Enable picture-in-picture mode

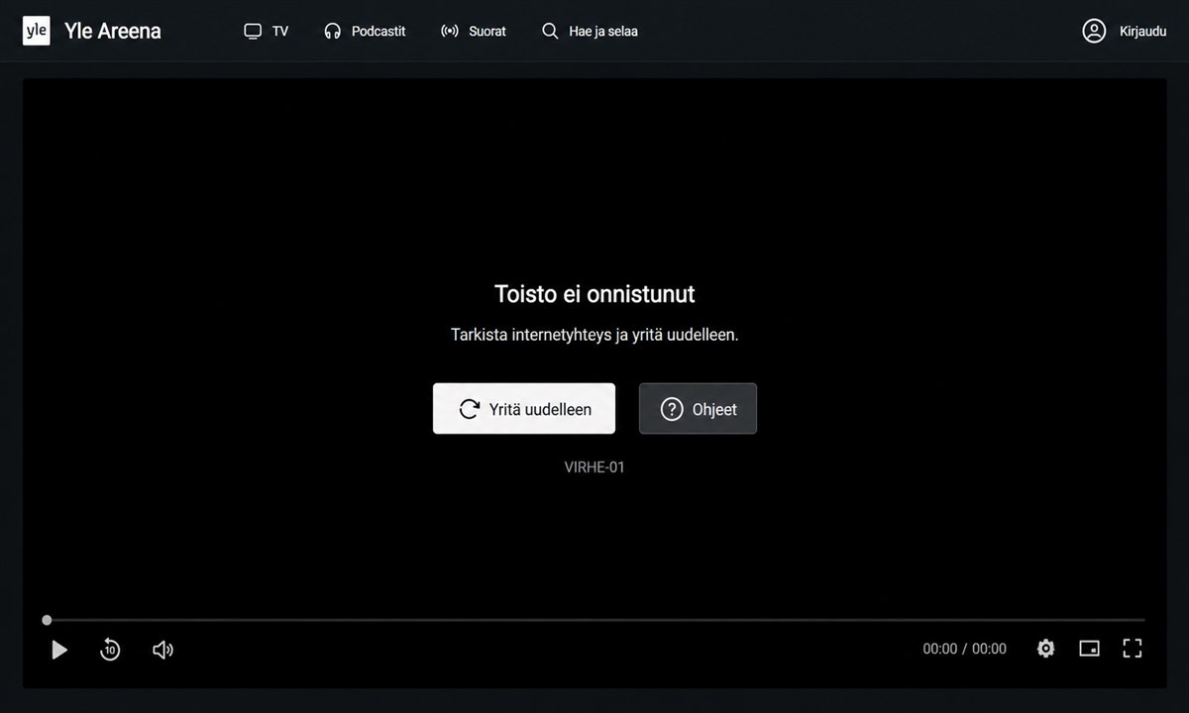click(1089, 649)
